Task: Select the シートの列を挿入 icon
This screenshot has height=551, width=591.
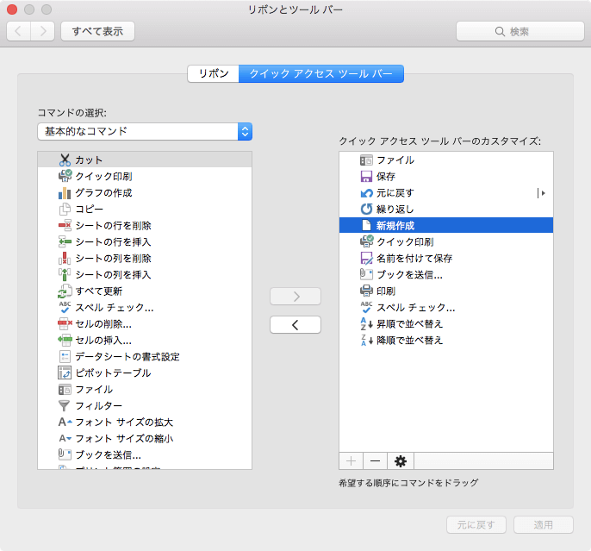Action: pos(65,274)
